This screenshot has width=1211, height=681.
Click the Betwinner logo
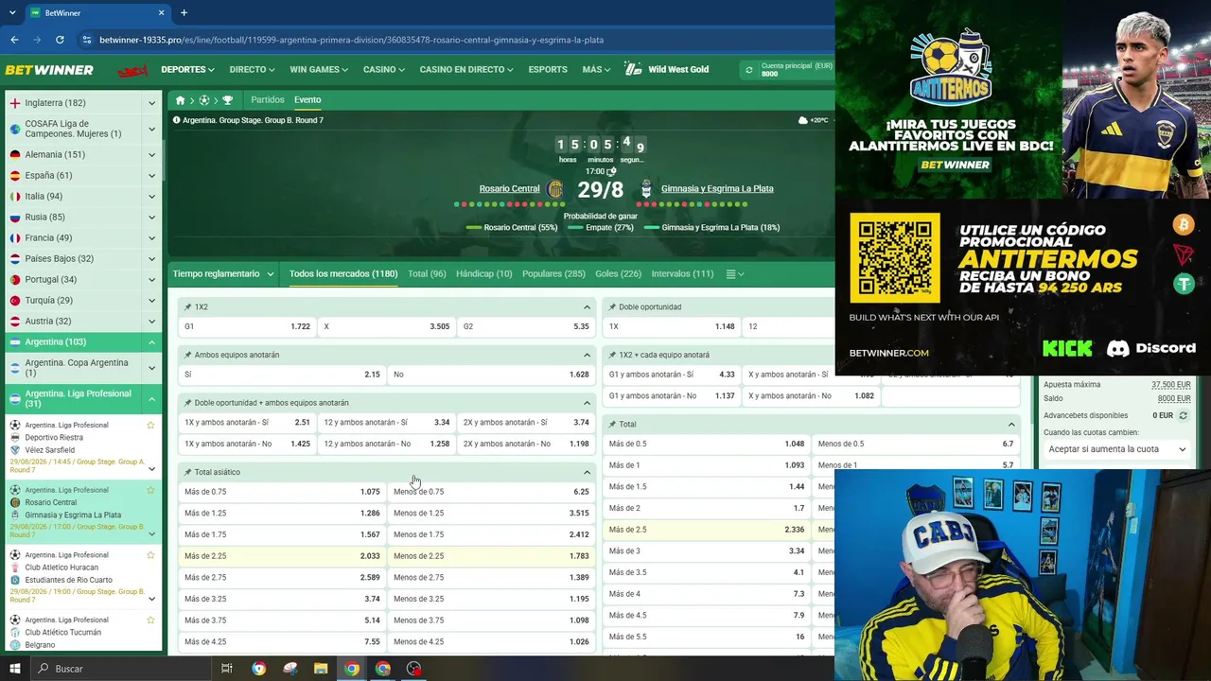pyautogui.click(x=49, y=70)
